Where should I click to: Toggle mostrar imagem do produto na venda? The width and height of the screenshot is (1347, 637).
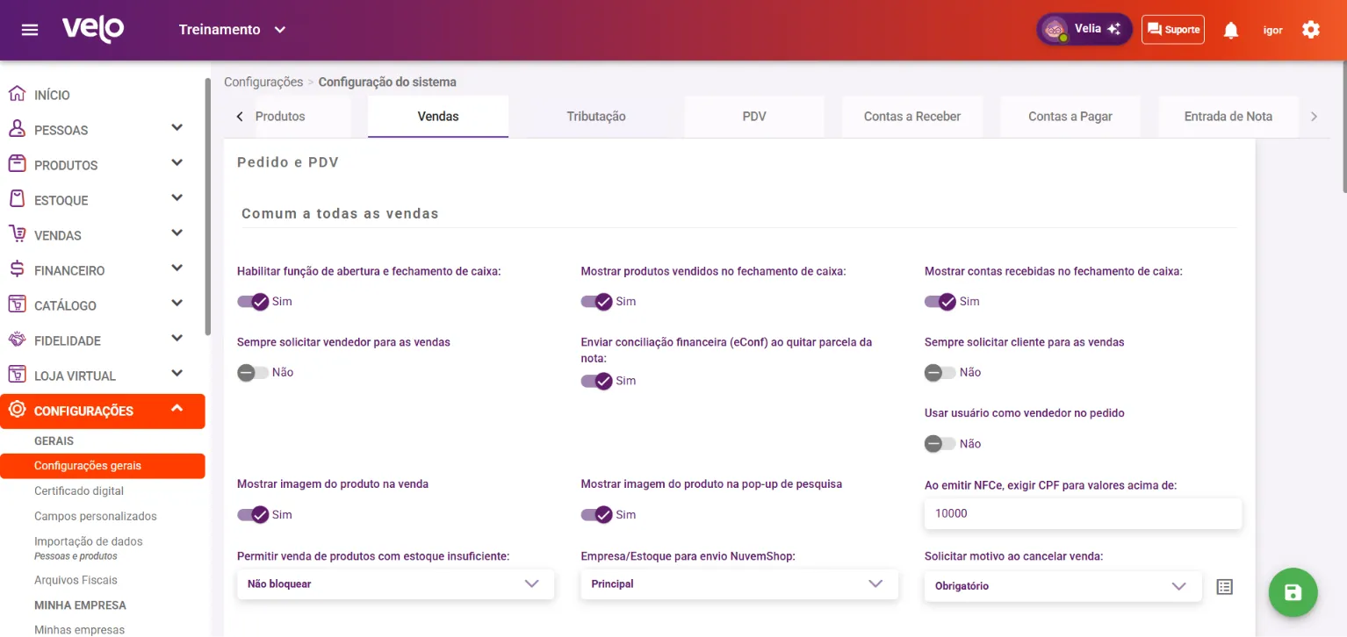(x=253, y=515)
